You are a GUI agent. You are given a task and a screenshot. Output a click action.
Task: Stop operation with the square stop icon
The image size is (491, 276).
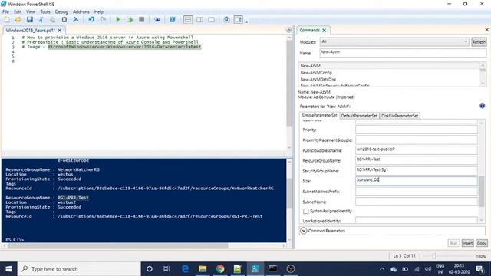(141, 20)
